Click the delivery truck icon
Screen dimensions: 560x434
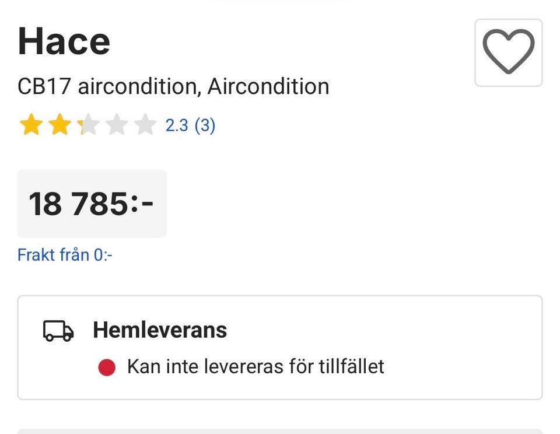click(58, 331)
